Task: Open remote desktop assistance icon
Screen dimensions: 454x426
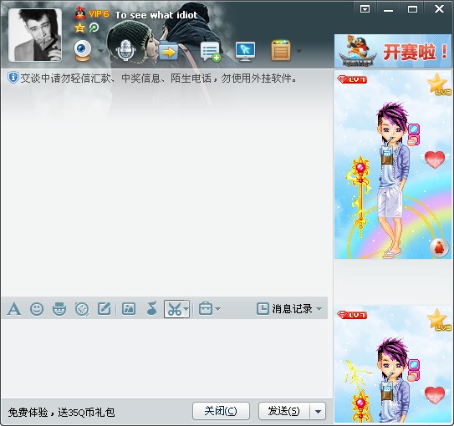Action: 245,52
